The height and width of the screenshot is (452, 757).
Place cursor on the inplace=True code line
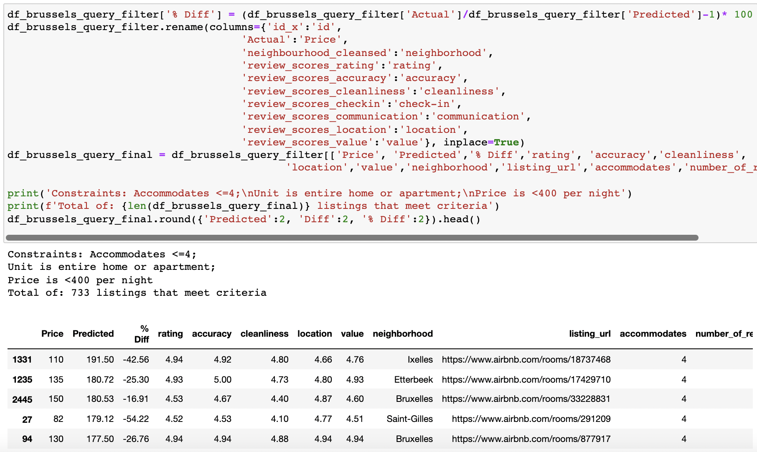(x=383, y=142)
